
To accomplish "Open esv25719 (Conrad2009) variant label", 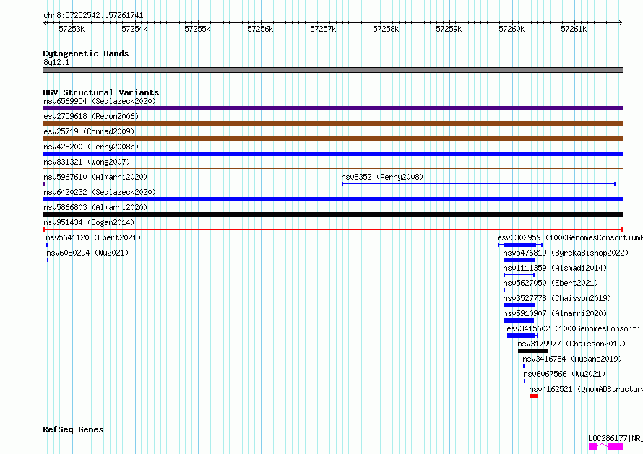I will click(x=89, y=131).
